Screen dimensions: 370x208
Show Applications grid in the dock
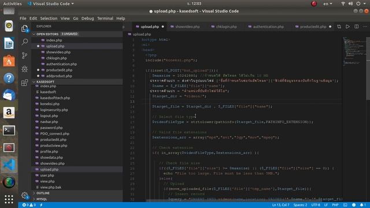click(9, 199)
